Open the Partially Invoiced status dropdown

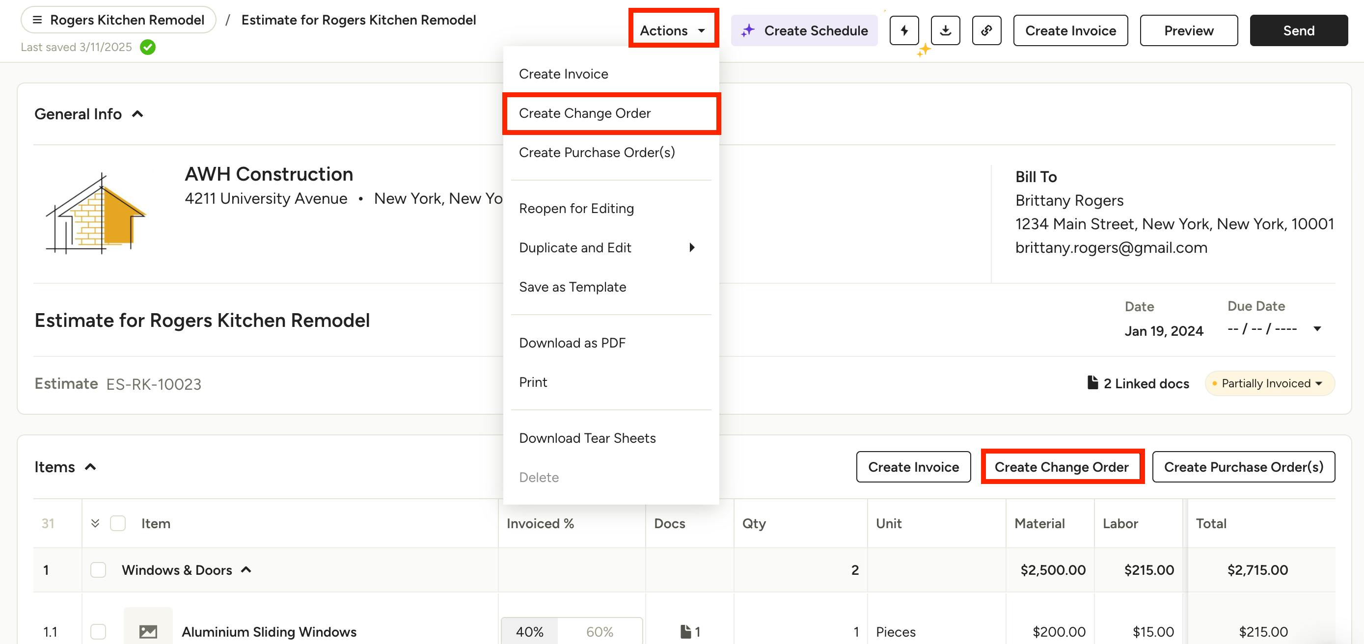coord(1270,383)
